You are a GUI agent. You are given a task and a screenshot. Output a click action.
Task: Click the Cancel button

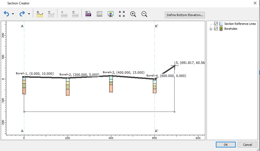[x=247, y=145]
